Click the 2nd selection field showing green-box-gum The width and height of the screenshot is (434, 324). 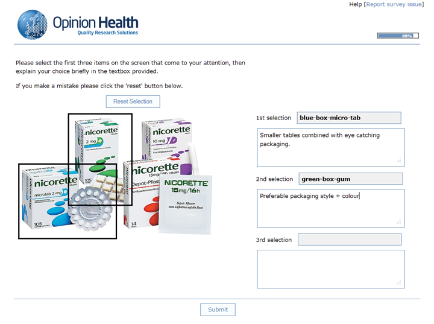click(x=351, y=179)
